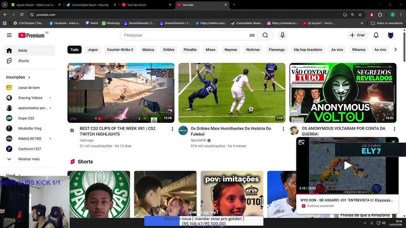Open the notifications bell
Viewport: 406px width, 228px height.
[376, 35]
